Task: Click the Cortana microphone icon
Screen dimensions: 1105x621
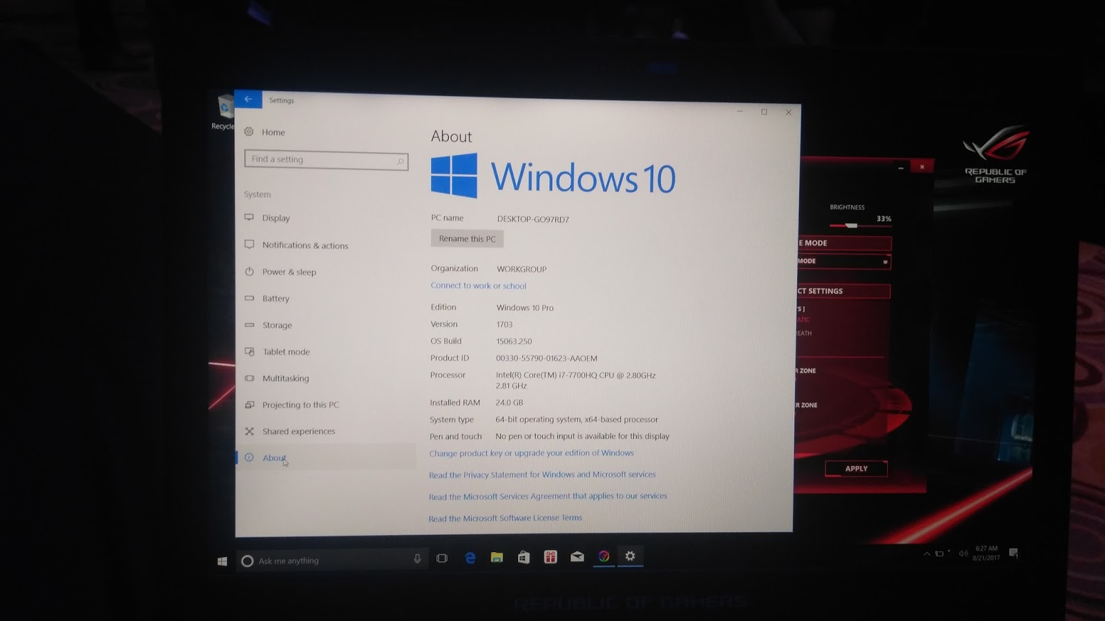Action: (417, 559)
